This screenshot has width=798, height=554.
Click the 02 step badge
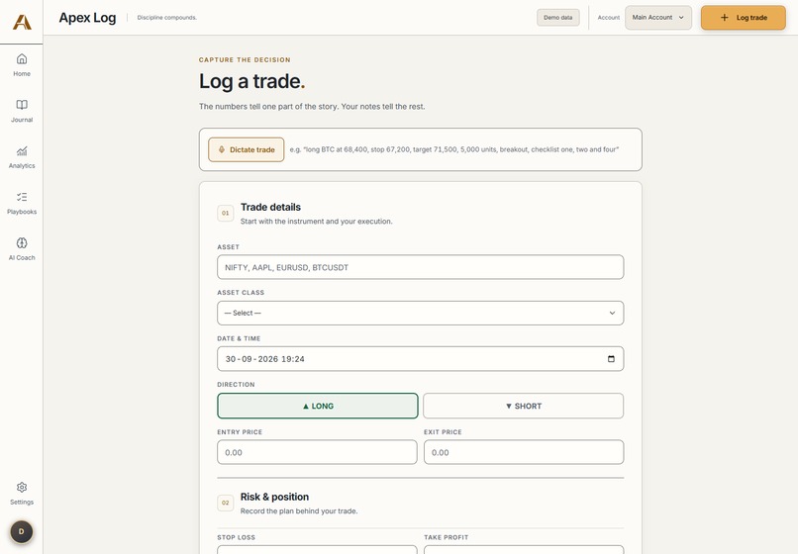[226, 503]
